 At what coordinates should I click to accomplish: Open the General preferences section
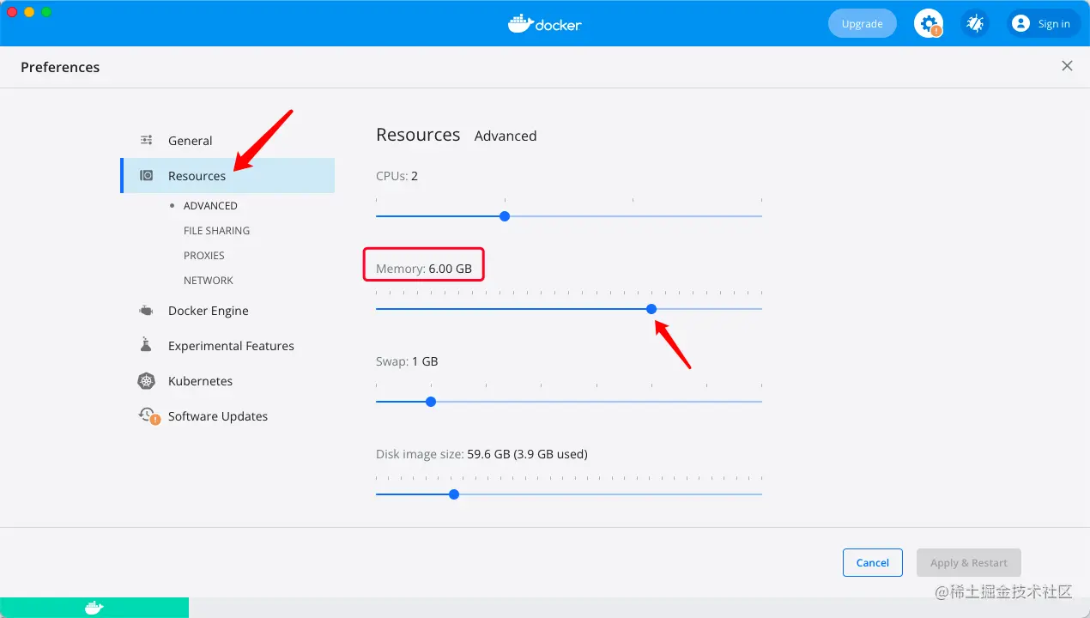(227, 141)
